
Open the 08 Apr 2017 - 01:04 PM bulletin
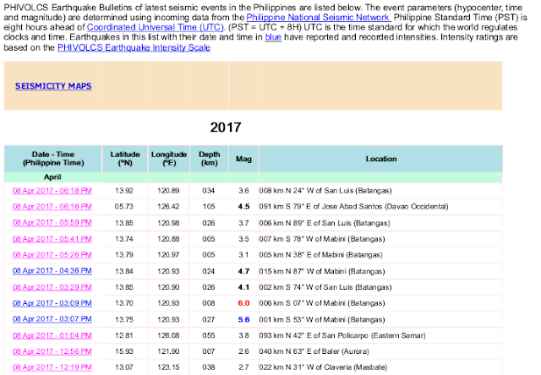point(52,335)
